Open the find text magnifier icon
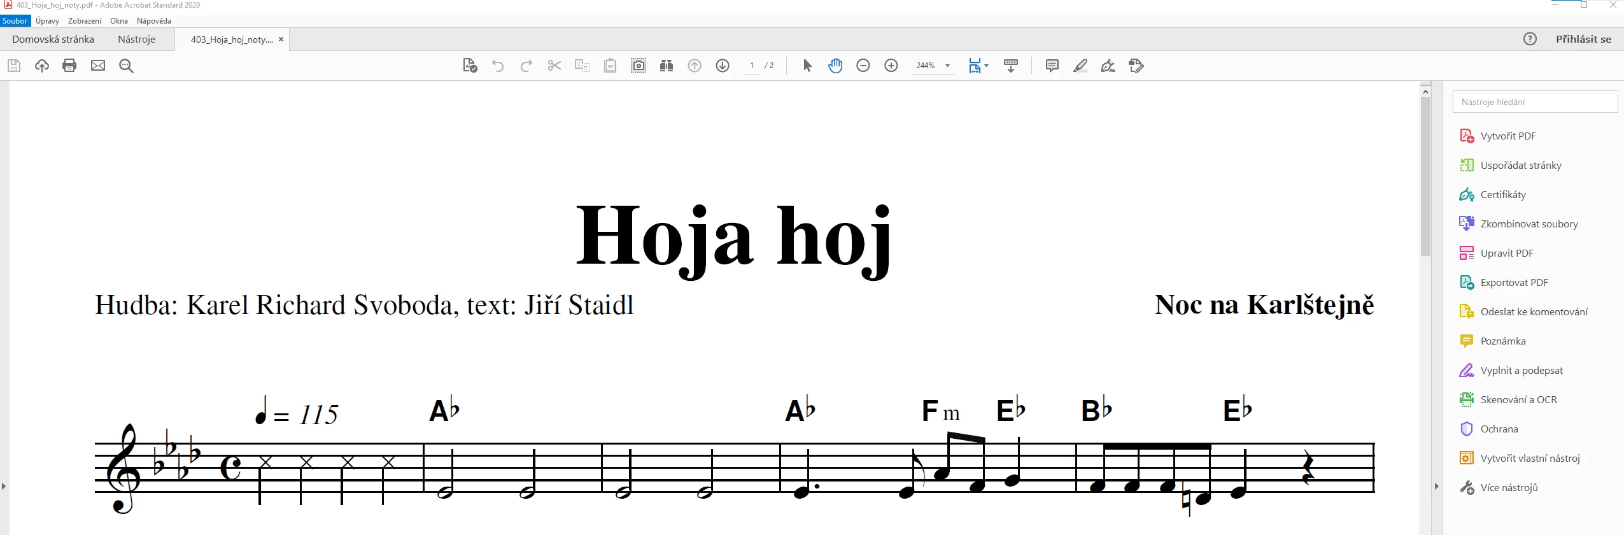This screenshot has height=535, width=1624. point(126,66)
